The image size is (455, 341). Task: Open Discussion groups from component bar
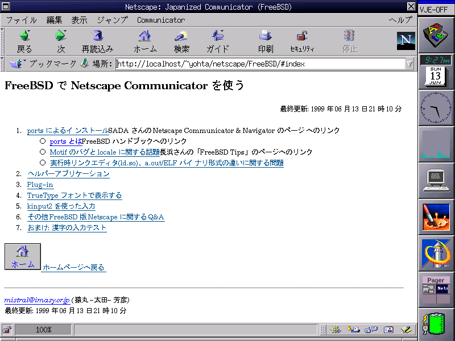tap(371, 330)
